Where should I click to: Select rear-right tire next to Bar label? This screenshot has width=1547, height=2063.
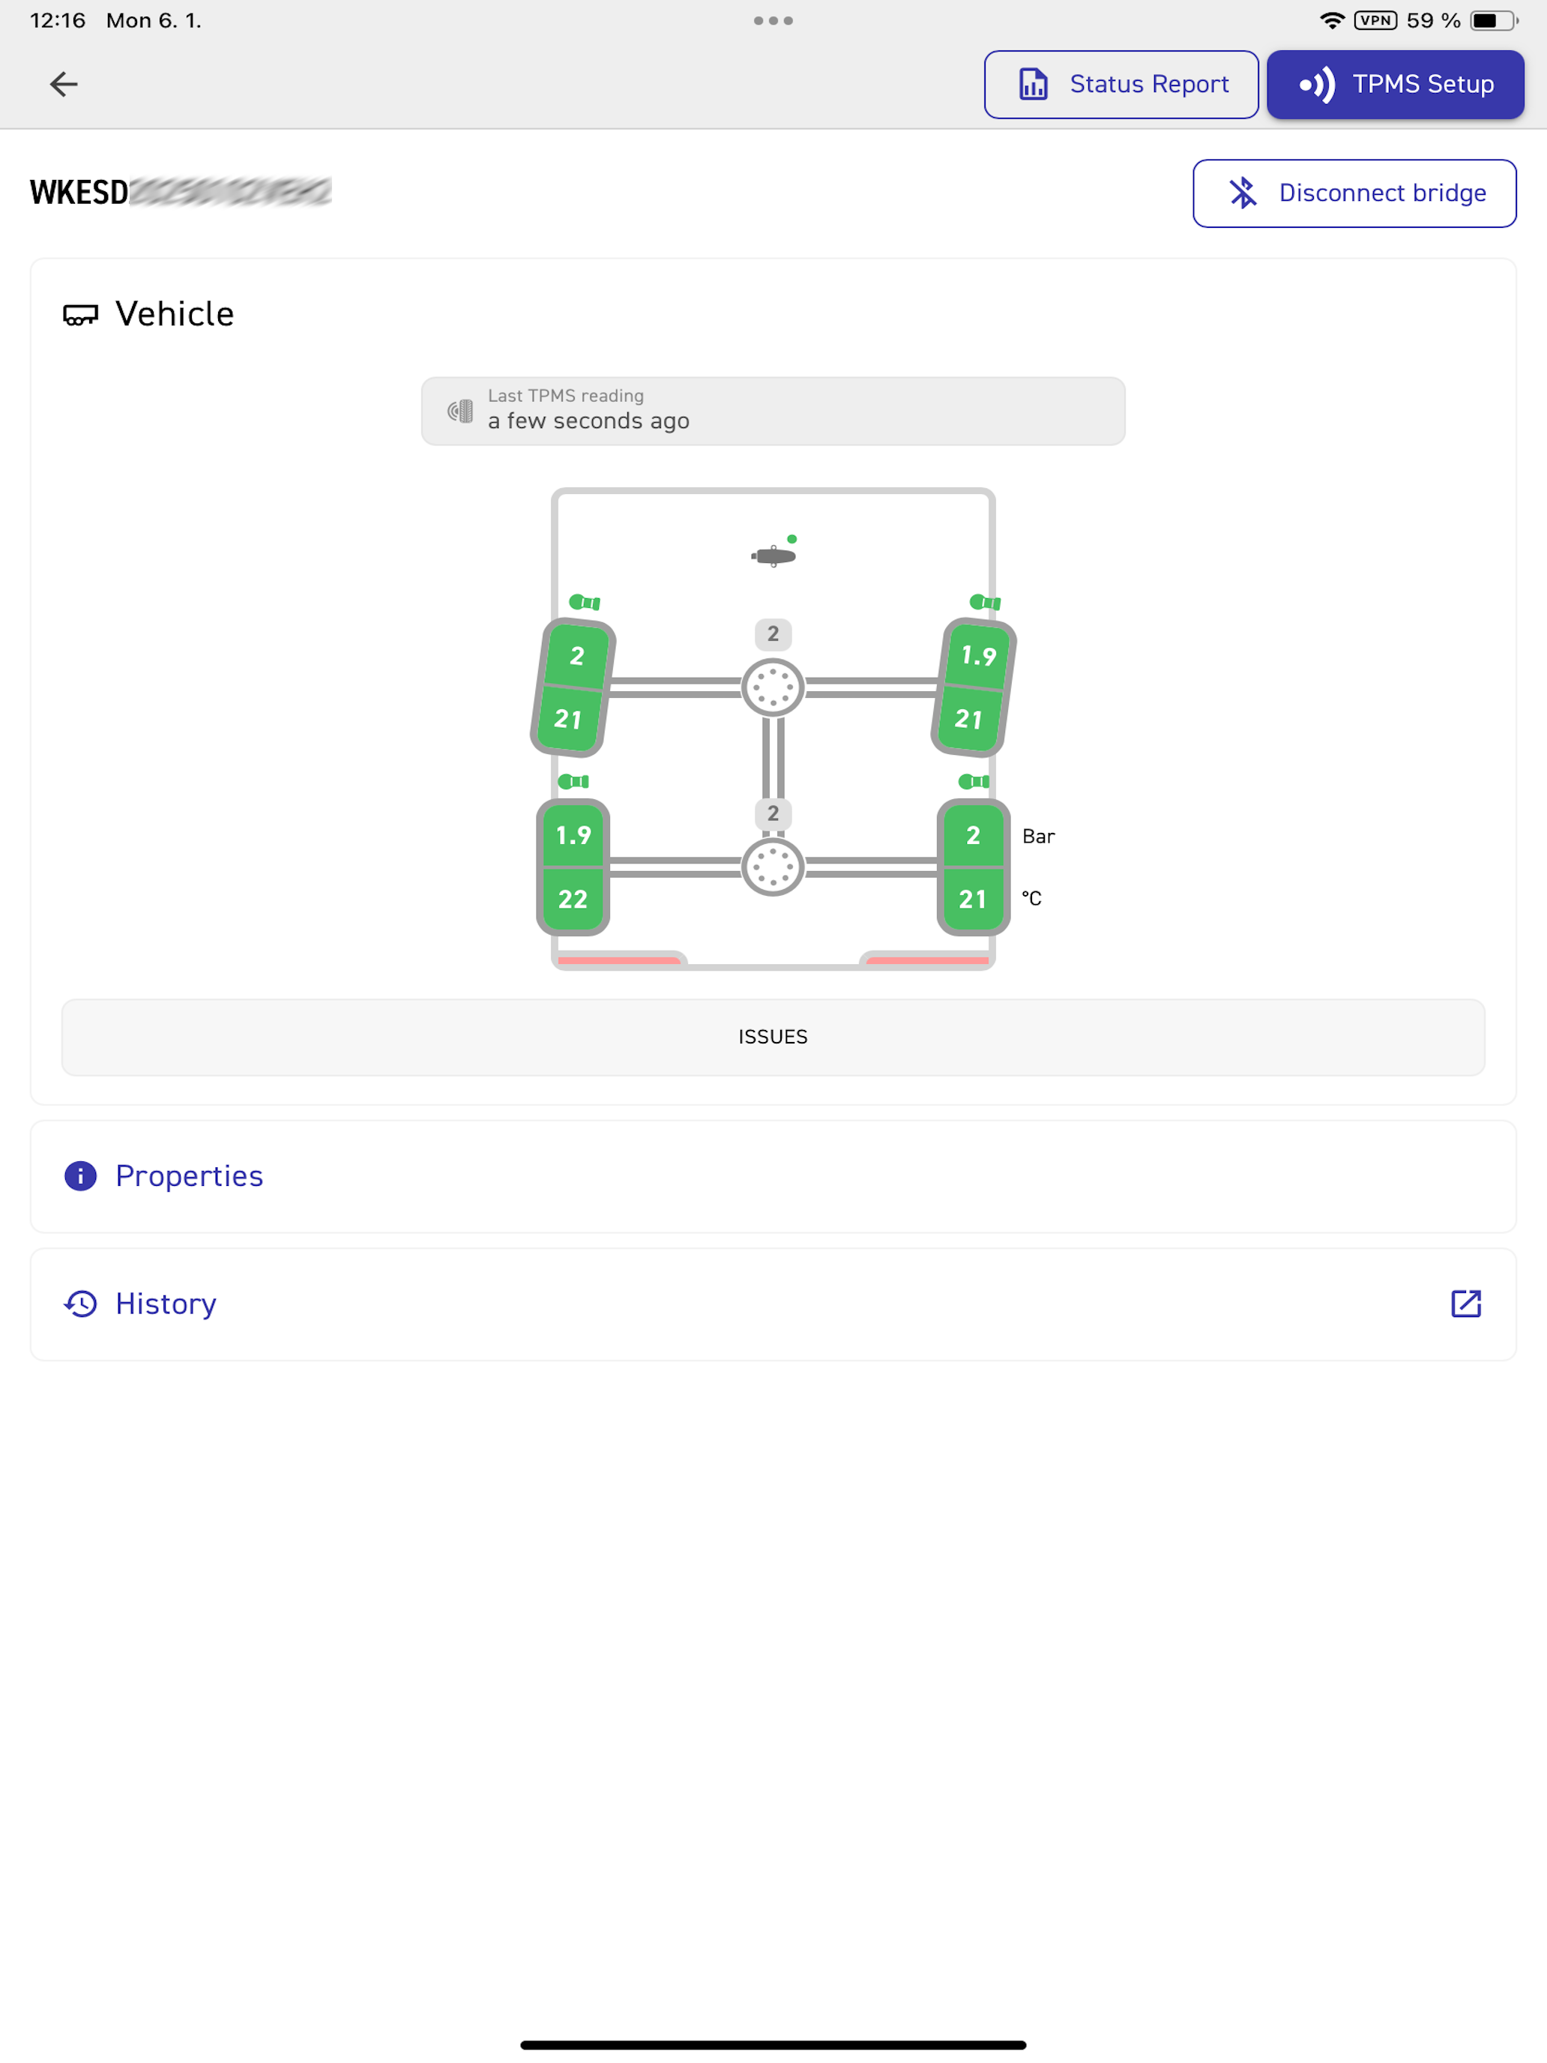coord(974,867)
